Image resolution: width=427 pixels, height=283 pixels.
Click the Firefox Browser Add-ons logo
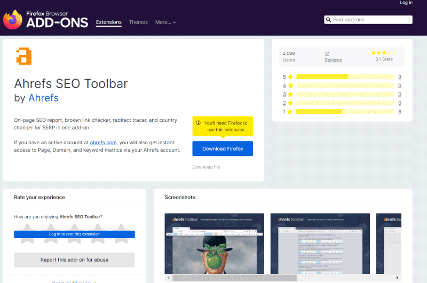(45, 20)
